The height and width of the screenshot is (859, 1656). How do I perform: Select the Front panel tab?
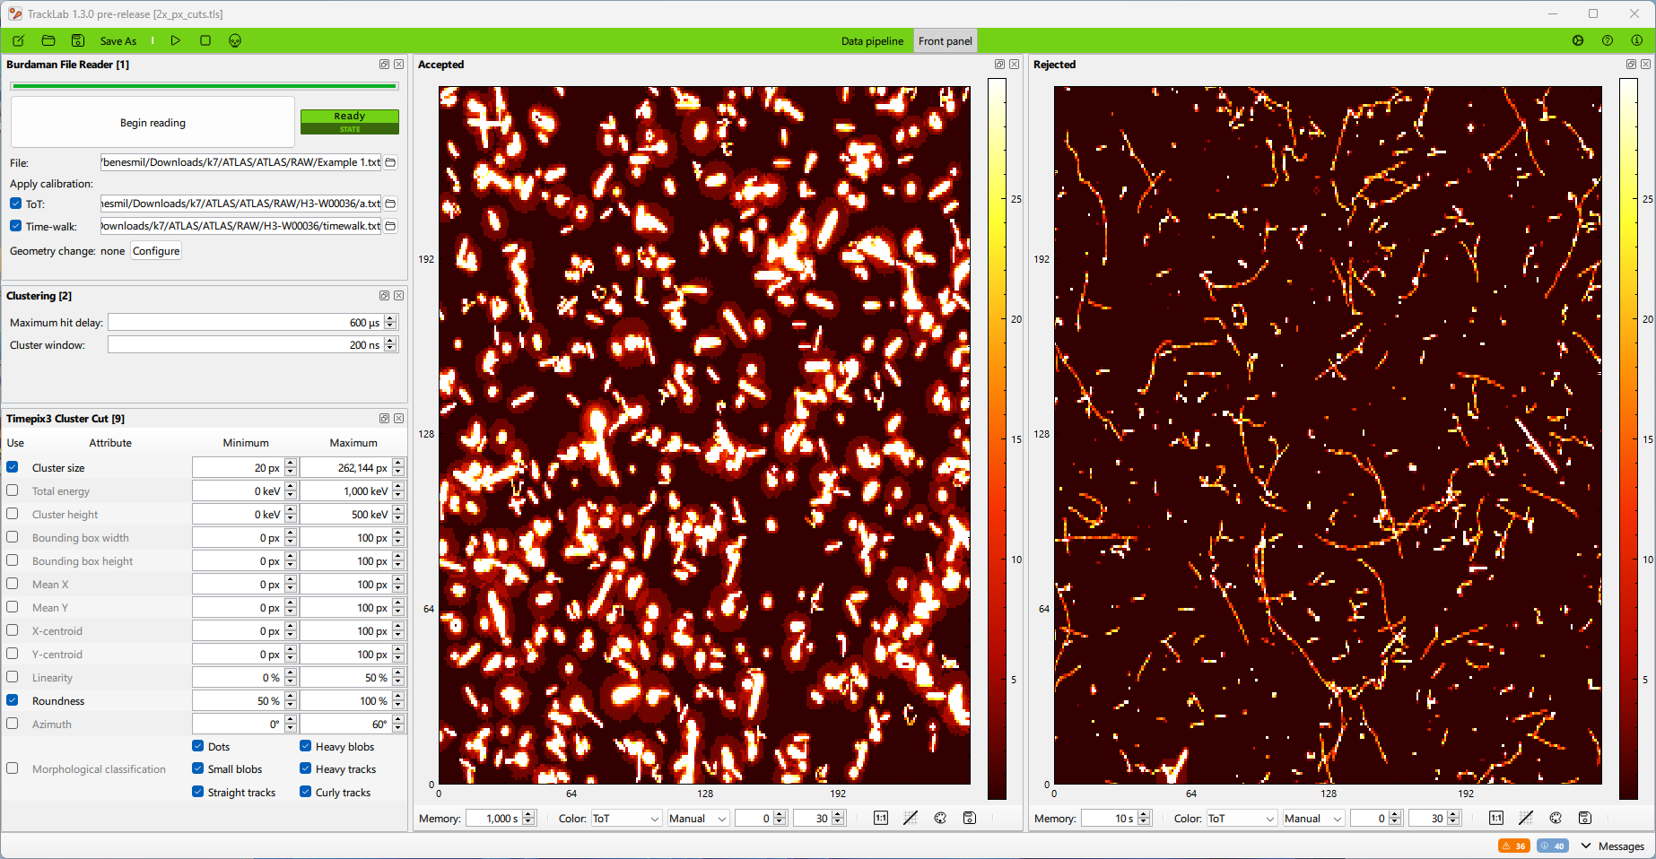point(945,41)
